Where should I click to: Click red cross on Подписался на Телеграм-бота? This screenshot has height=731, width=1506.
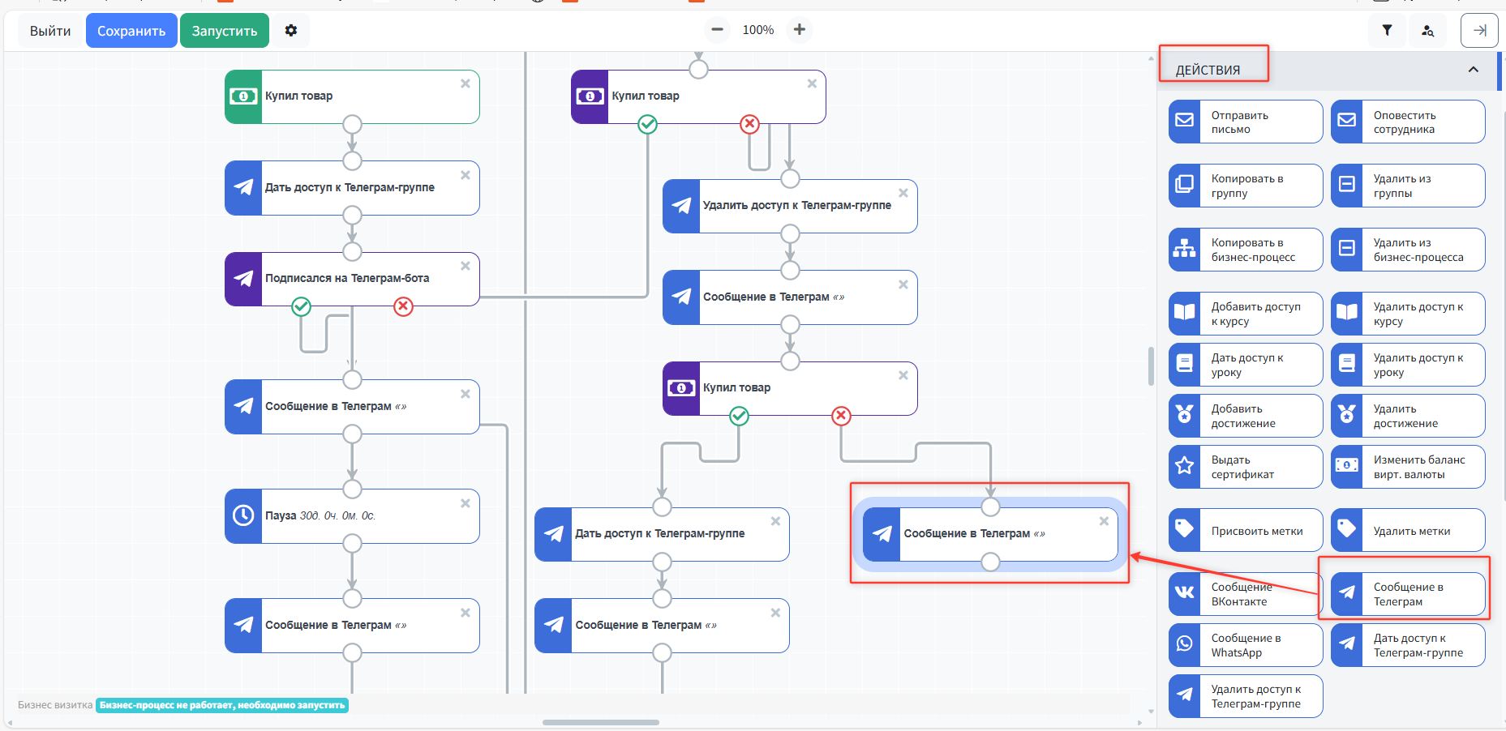pyautogui.click(x=403, y=306)
